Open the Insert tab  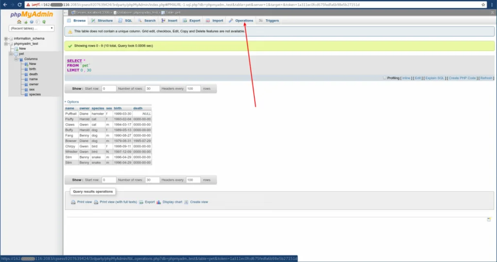tap(169, 20)
